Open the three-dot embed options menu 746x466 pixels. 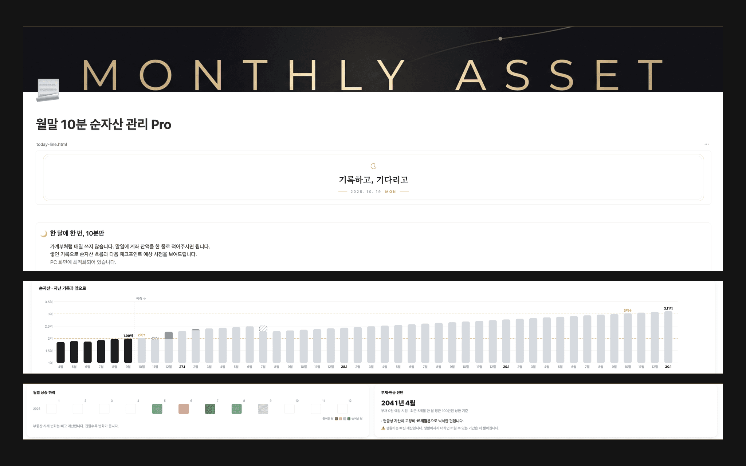pyautogui.click(x=706, y=144)
